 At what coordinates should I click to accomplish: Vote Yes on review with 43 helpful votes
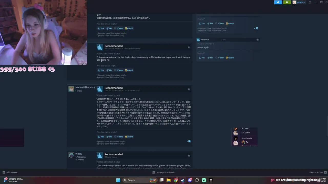[201, 24]
